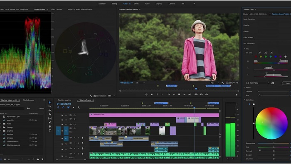This screenshot has width=291, height=164.
Task: Add a marker in Program monitor
Action: coord(152,94)
